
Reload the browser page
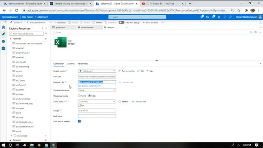(16, 10)
